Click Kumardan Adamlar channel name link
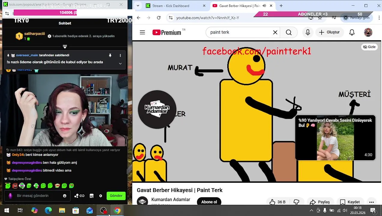The image size is (382, 216). click(x=171, y=199)
